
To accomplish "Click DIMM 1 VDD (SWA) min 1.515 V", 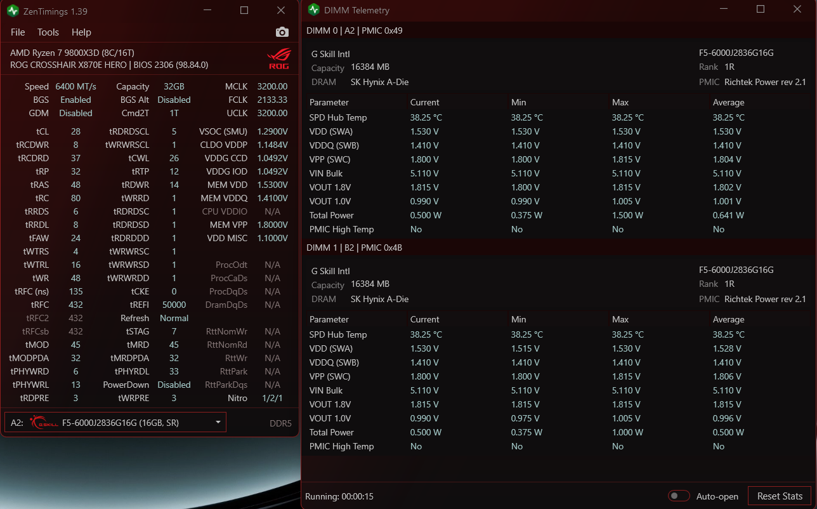I will [525, 348].
